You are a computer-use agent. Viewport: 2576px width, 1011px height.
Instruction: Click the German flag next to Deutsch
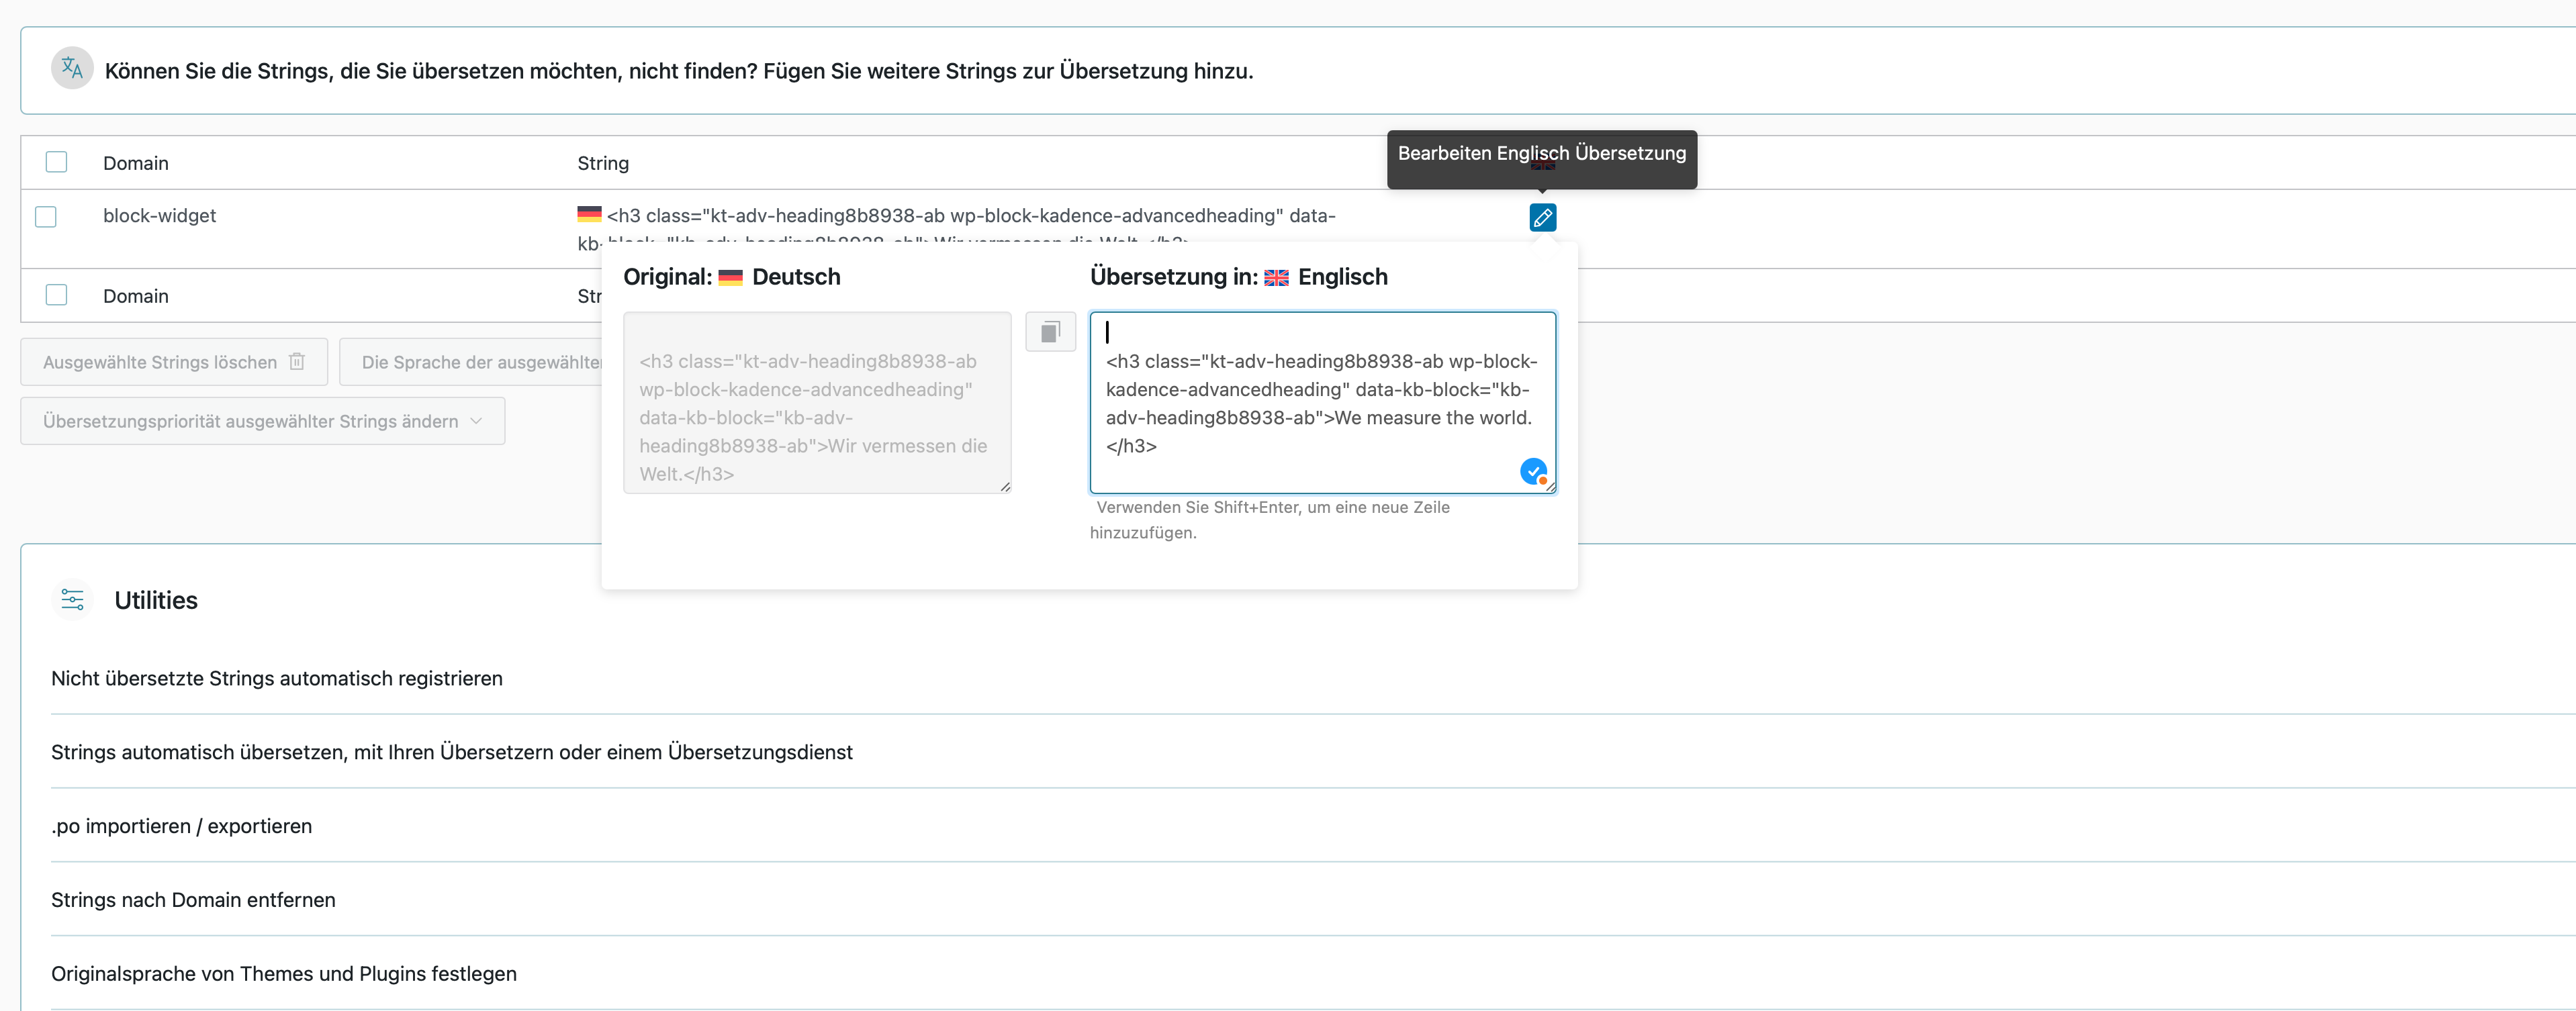(x=731, y=278)
